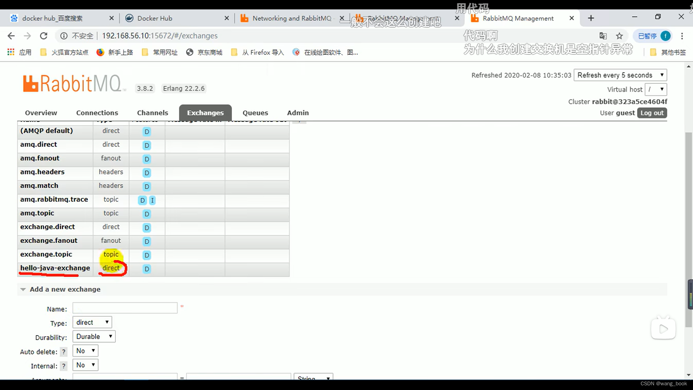Image resolution: width=693 pixels, height=390 pixels.
Task: Click the Internal help question mark
Action: tap(64, 366)
